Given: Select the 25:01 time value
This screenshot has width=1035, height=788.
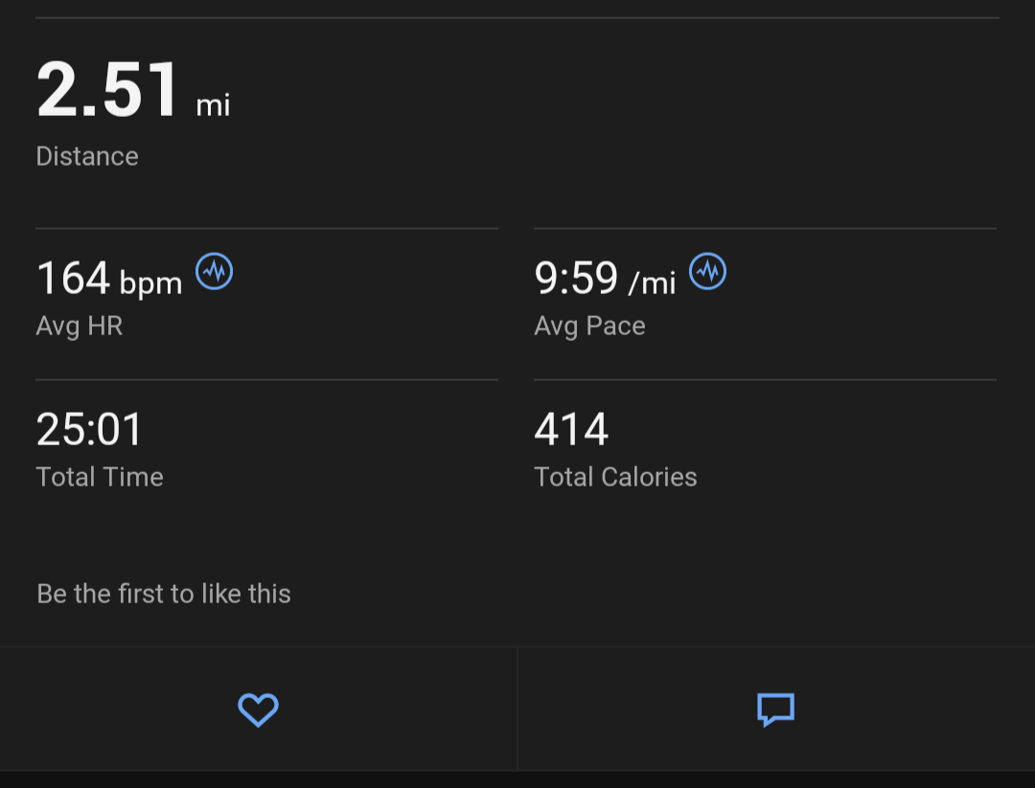Looking at the screenshot, I should 90,429.
